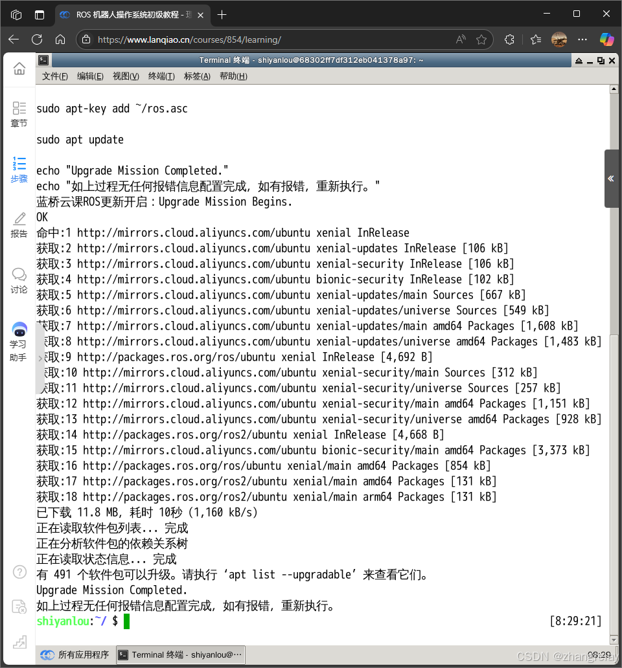Open the 帮助(H) menu
Viewport: 622px width, 668px height.
click(x=233, y=76)
